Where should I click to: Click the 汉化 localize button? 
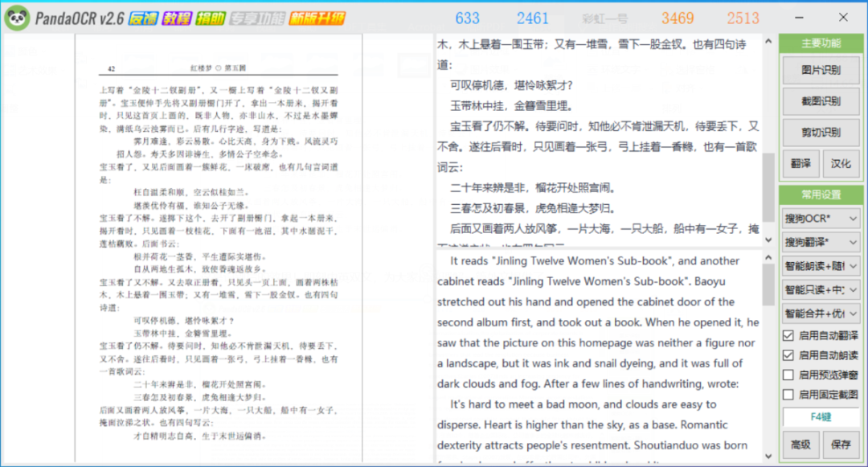coord(841,164)
